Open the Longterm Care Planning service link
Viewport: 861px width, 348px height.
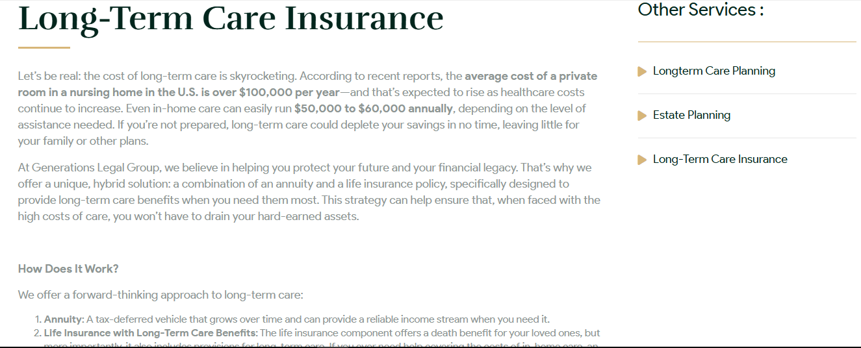pyautogui.click(x=713, y=71)
